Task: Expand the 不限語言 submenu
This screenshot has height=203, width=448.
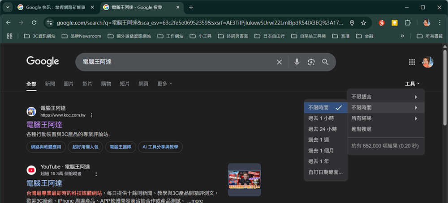Action: 386,97
